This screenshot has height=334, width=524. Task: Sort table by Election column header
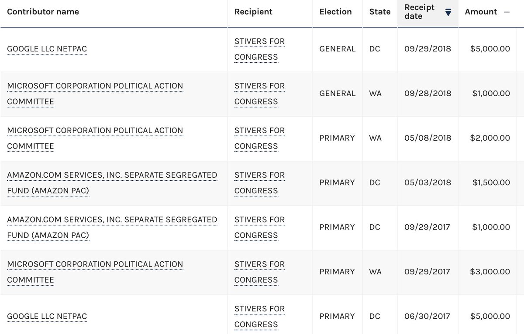[x=335, y=12]
